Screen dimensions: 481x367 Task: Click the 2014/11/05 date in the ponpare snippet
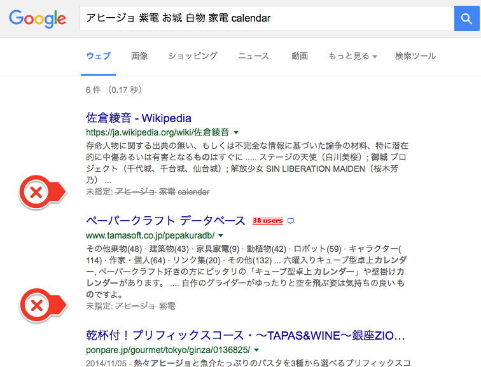106,363
